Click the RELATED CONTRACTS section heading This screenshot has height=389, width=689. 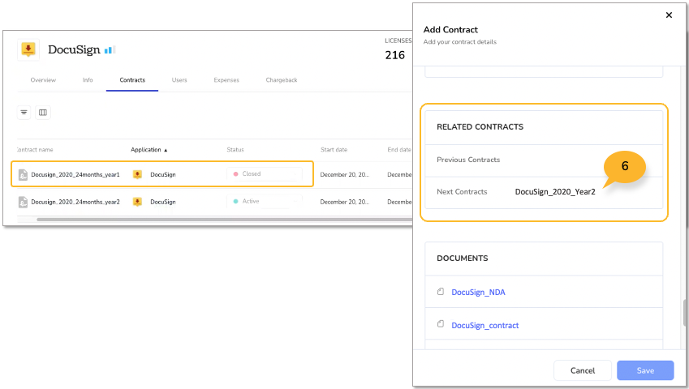[x=480, y=126]
